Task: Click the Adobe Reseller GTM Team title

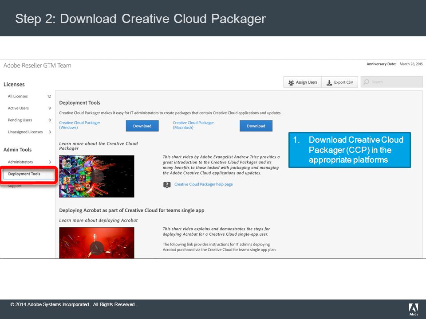Action: pos(37,66)
